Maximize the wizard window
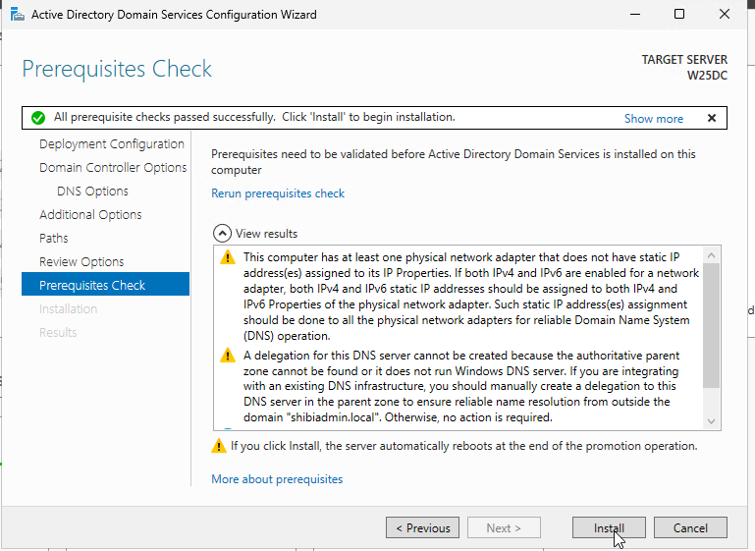This screenshot has height=551, width=755. pos(679,14)
